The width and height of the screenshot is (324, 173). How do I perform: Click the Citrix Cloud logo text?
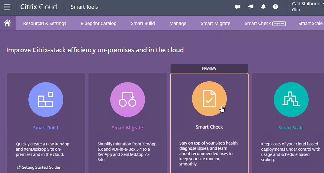coord(39,7)
